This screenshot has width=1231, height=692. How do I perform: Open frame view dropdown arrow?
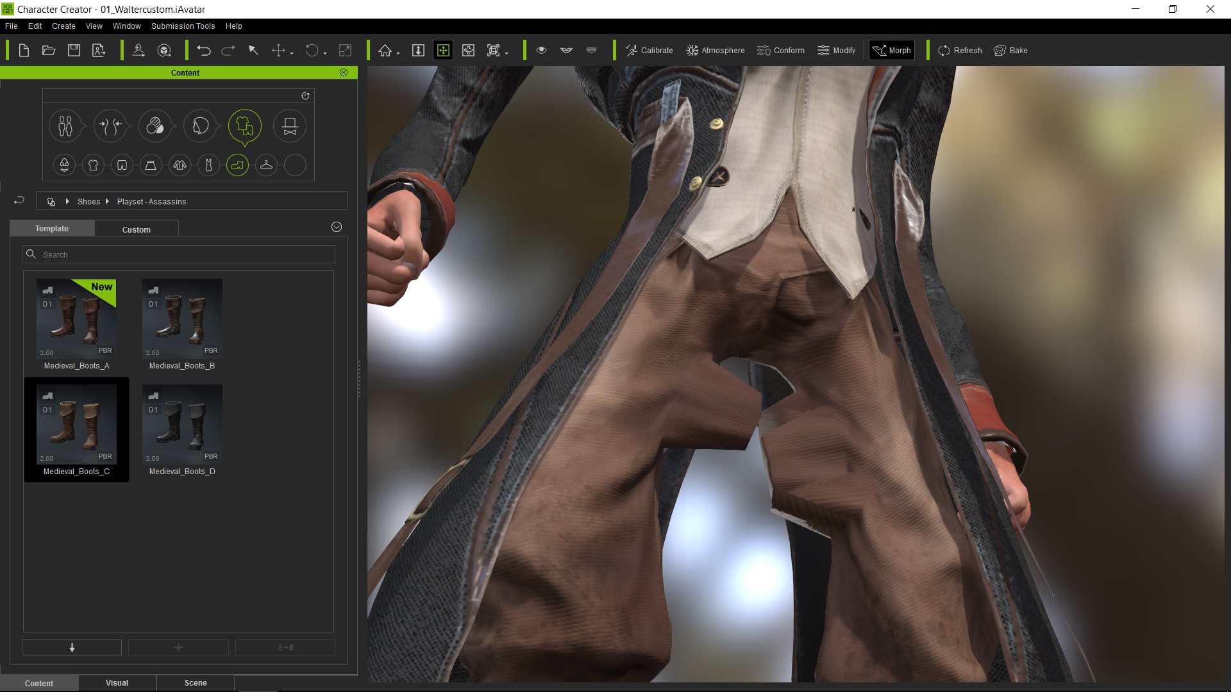[x=507, y=53]
